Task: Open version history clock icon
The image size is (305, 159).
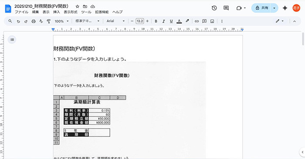Action: [214, 8]
